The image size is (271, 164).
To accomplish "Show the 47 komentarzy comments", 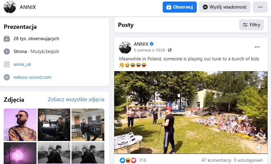I will click(x=216, y=160).
